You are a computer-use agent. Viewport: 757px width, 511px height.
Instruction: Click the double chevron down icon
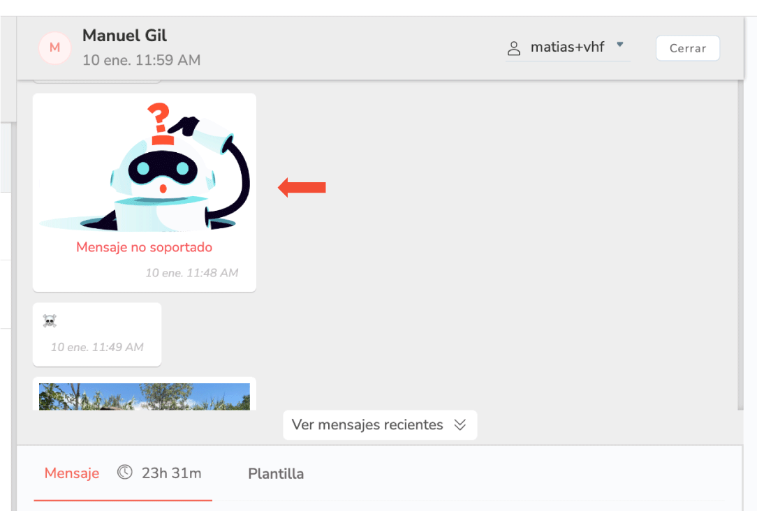[460, 424]
